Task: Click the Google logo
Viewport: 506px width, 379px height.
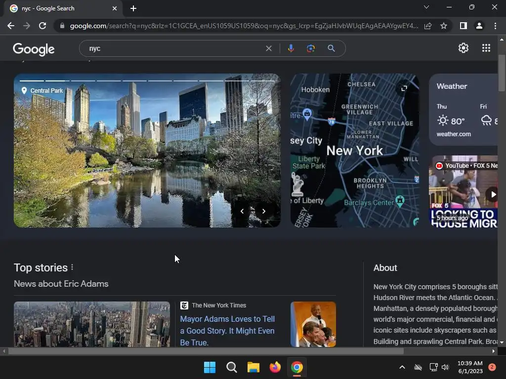Action: click(34, 49)
